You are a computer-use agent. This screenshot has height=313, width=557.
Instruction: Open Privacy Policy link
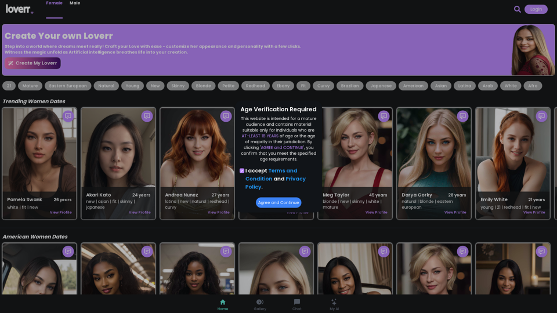point(275,183)
